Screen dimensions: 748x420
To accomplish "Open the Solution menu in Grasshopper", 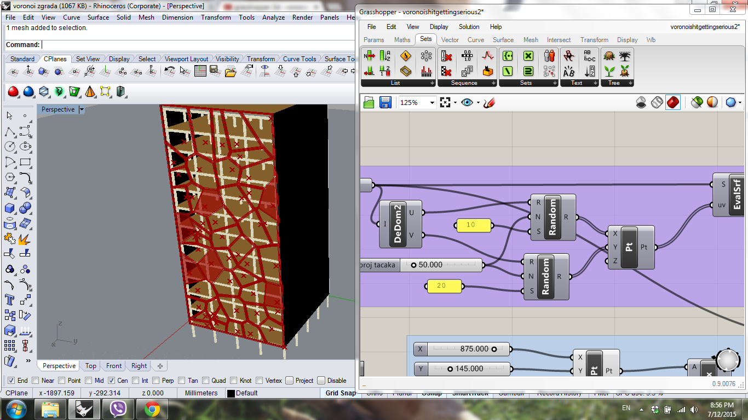I will point(469,27).
